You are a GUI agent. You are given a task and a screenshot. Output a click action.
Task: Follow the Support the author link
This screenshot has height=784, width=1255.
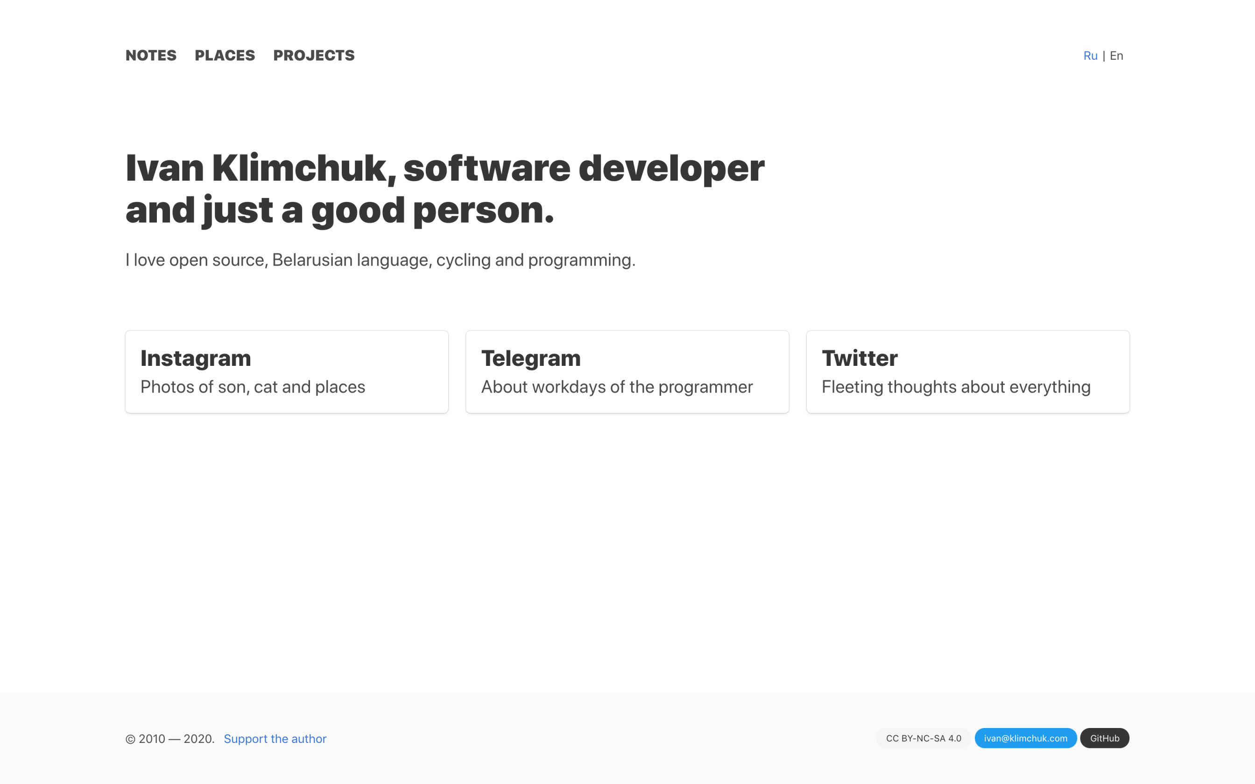coord(275,738)
